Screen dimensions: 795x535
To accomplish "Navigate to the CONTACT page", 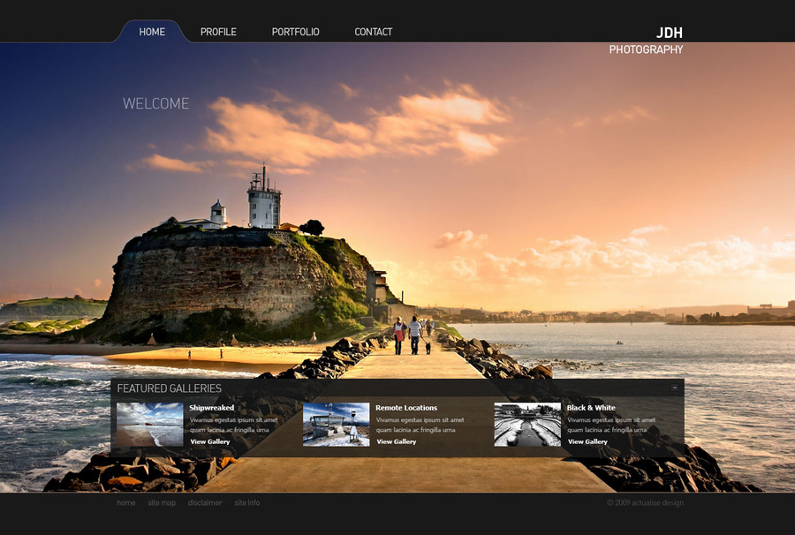I will coord(373,32).
